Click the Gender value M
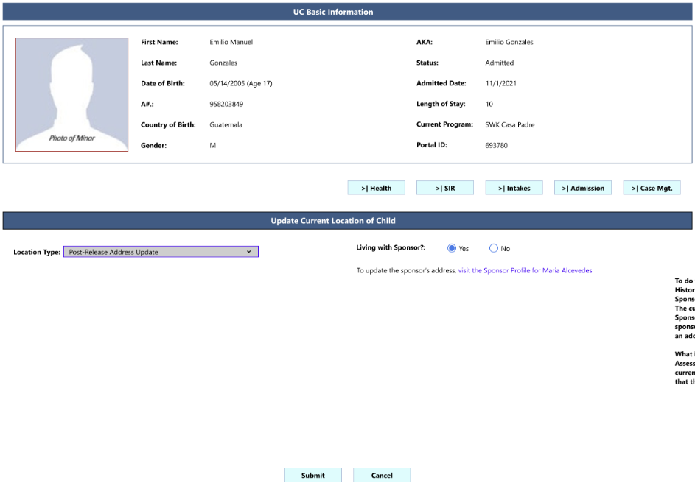The width and height of the screenshot is (695, 486). pyautogui.click(x=213, y=145)
